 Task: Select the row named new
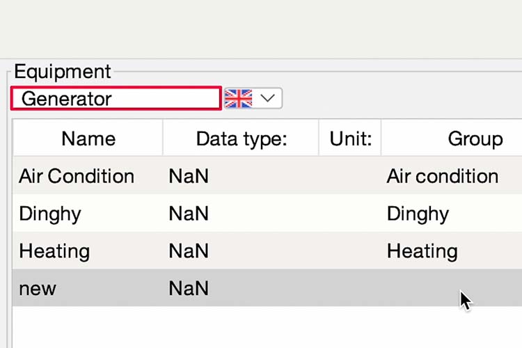38,288
